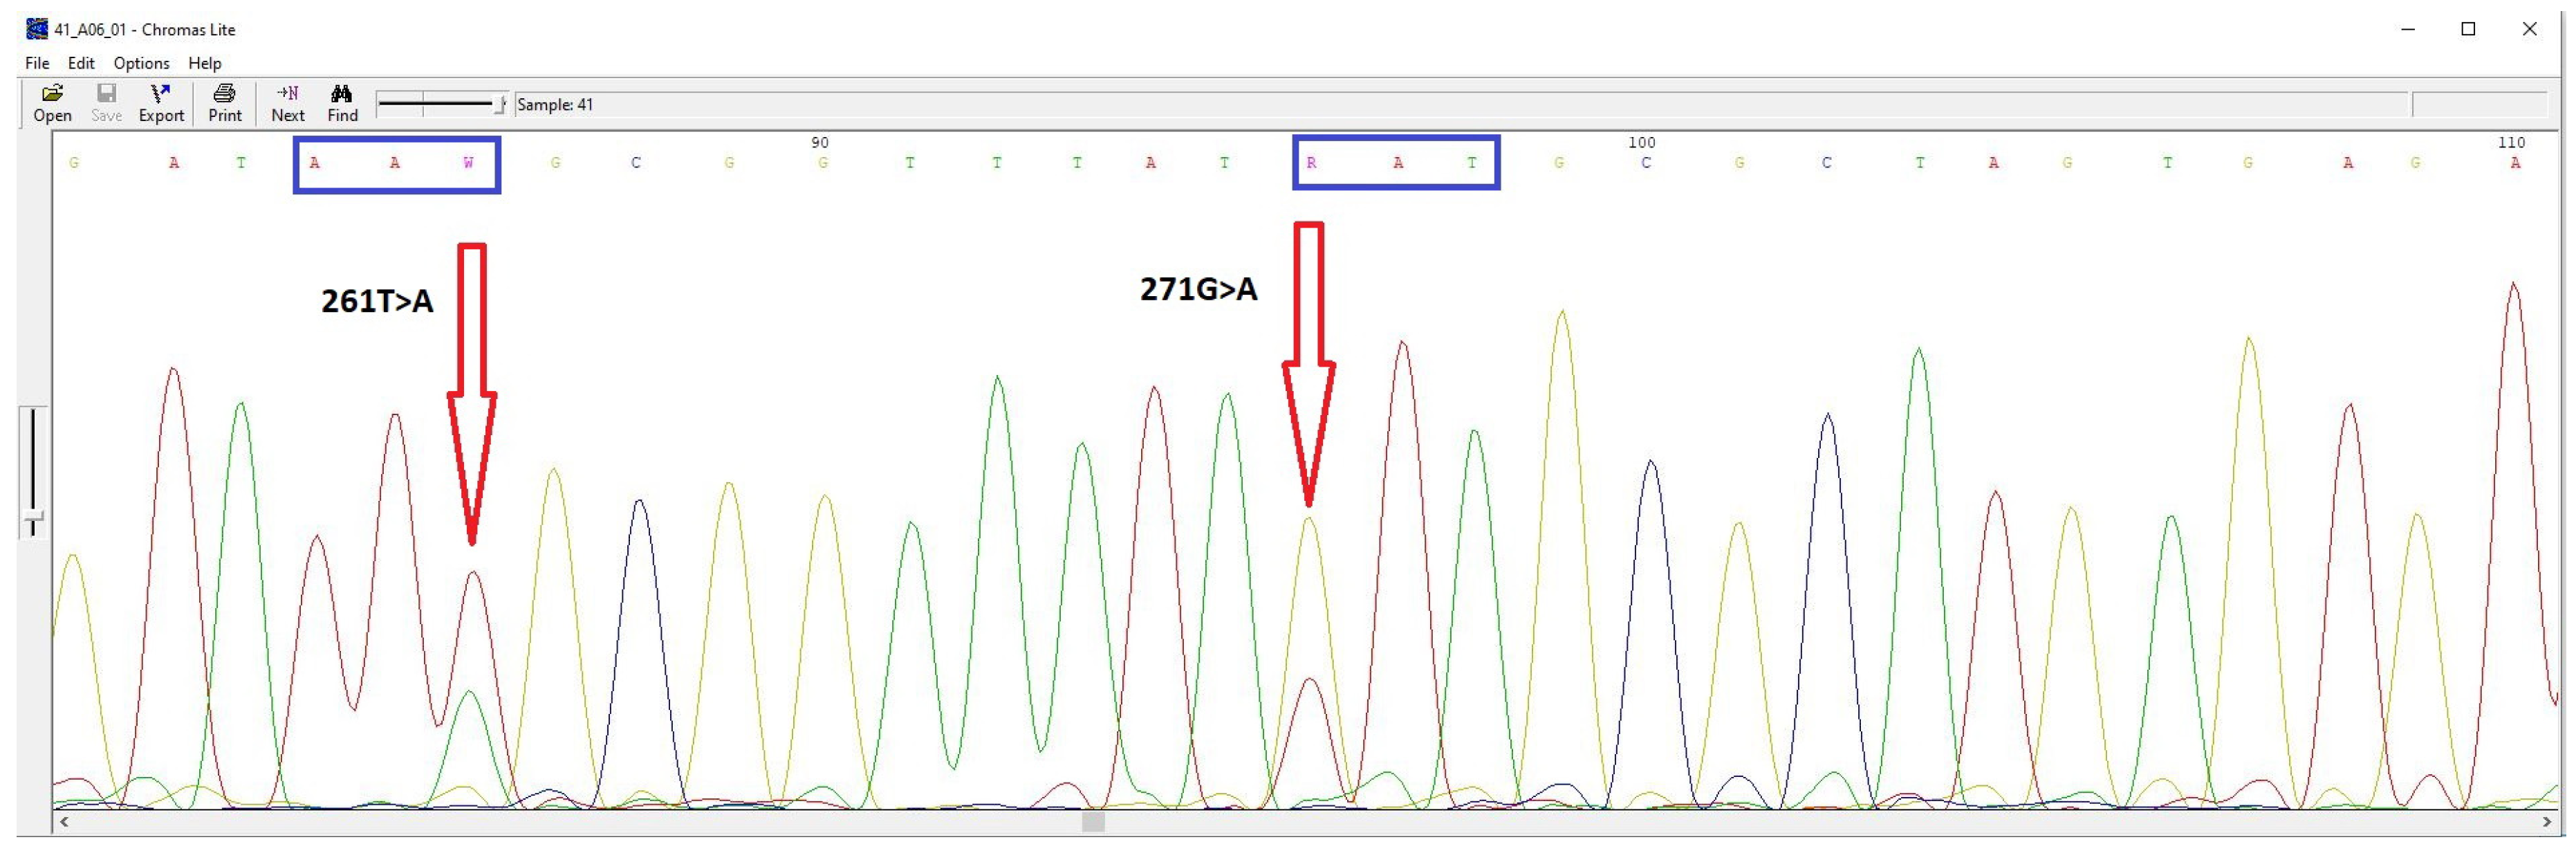
Task: Click the scrollbar left arrow
Action: (x=64, y=822)
